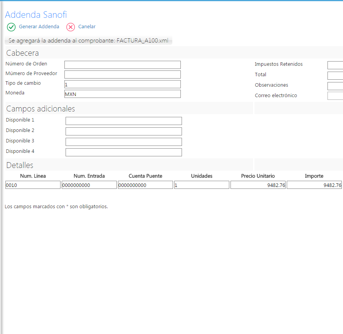Click the Disponible 1 input field
The width and height of the screenshot is (343, 334).
pos(124,121)
